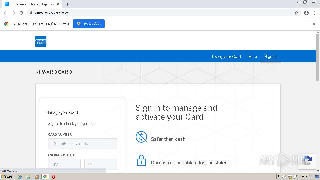
Task: Select the Sign In navigation tab
Action: [x=270, y=56]
